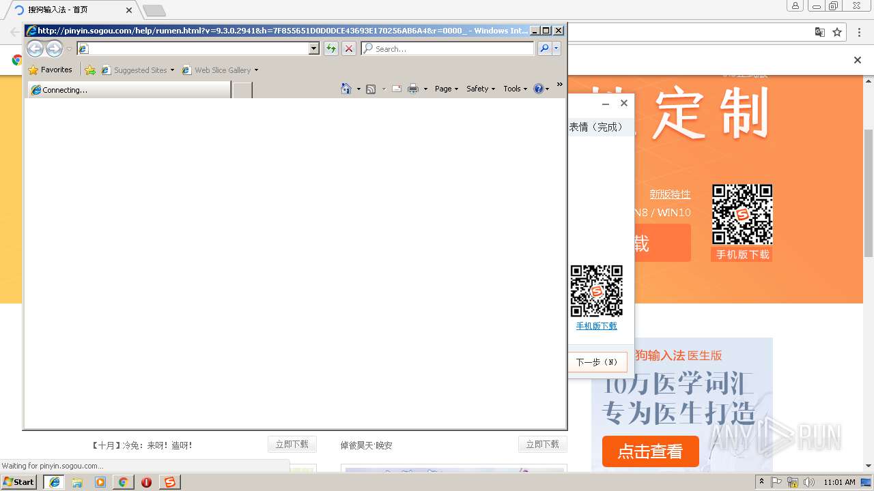Expand Suggested Sites dropdown

172,70
